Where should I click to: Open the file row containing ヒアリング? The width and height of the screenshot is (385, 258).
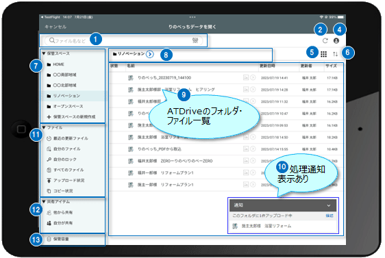point(226,90)
